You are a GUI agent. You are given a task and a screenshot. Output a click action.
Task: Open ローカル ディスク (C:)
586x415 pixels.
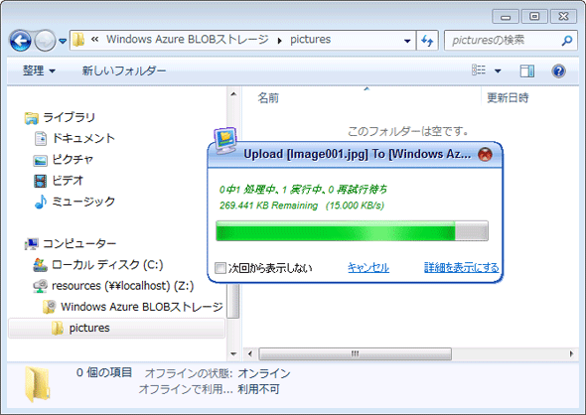[x=107, y=265]
